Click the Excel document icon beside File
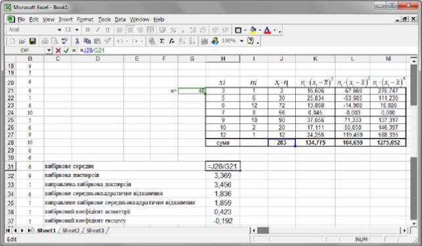The image size is (422, 246). tap(11, 19)
